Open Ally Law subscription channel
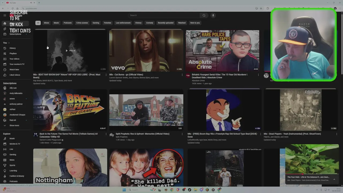The height and width of the screenshot is (193, 343). click(16, 88)
